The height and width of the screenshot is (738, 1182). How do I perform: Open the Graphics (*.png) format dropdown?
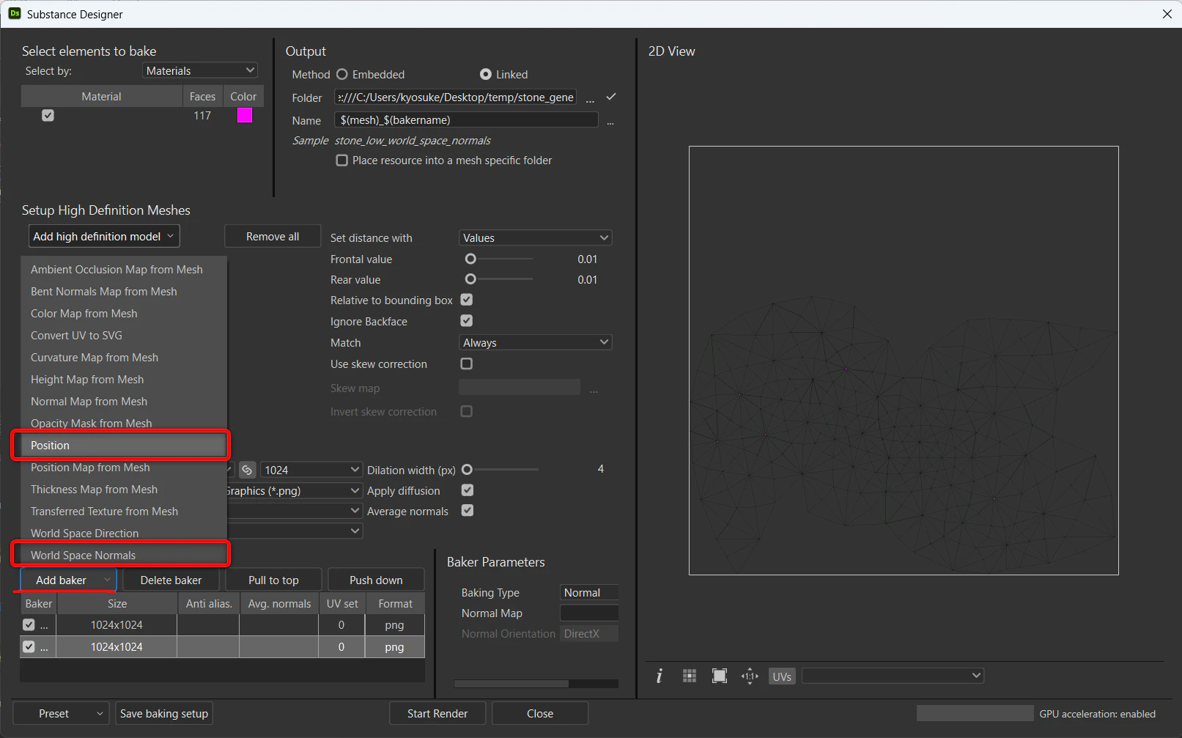295,491
